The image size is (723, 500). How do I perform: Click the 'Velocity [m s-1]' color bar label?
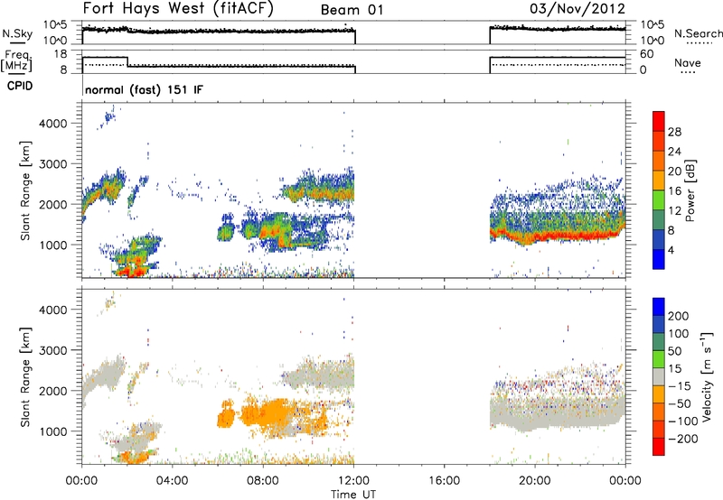[x=706, y=376]
